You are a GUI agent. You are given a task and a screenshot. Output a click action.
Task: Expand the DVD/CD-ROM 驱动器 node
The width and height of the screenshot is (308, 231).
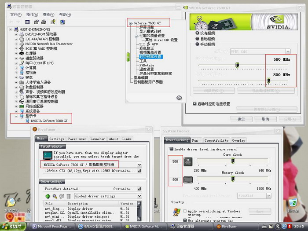pos(16,34)
